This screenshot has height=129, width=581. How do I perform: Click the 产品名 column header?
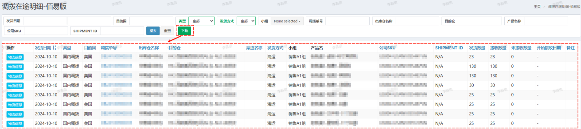[x=317, y=48]
